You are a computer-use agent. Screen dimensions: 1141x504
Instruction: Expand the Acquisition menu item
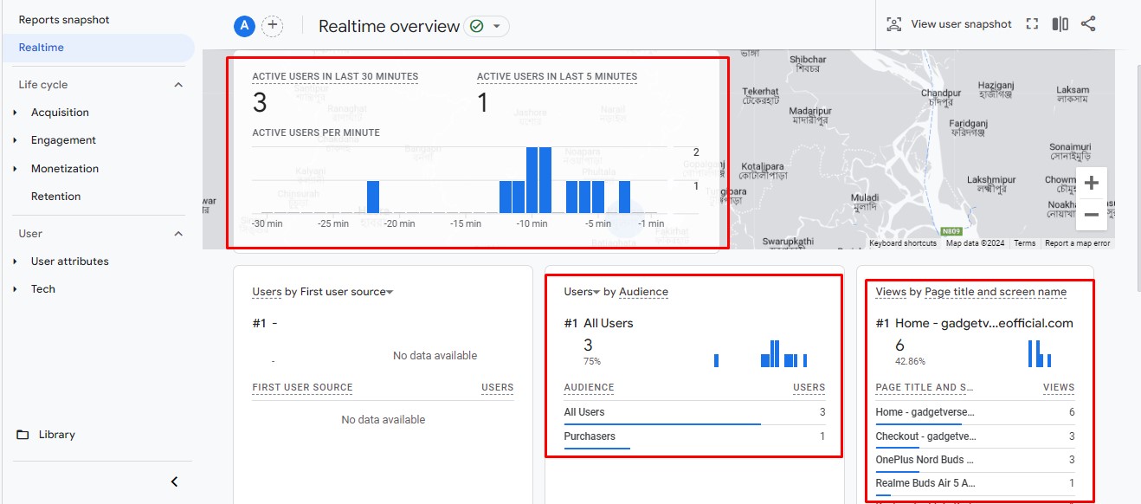60,113
